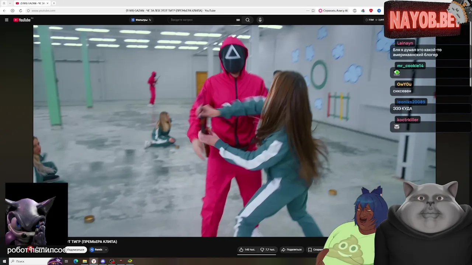Click the red shield adblock extension icon
The image size is (472, 265).
(x=371, y=11)
